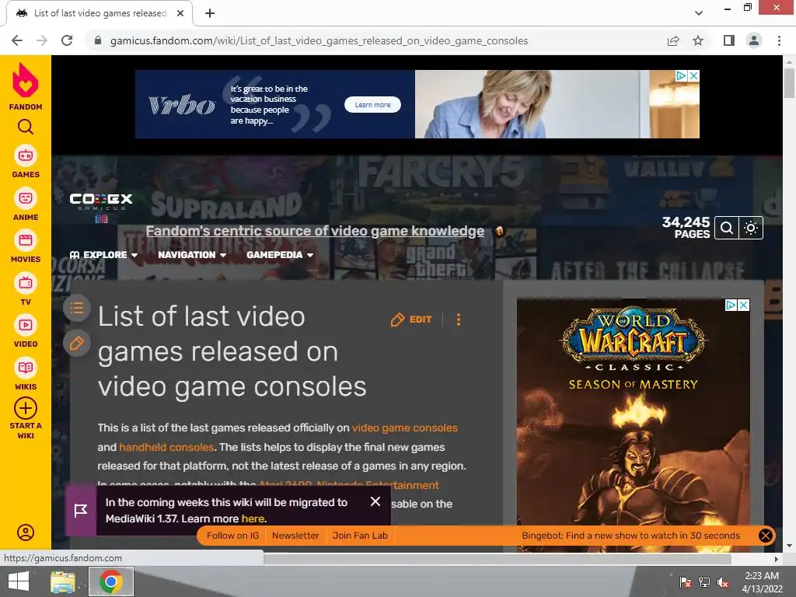Bookmark this page with star icon
Screen dimensions: 796x597
coord(698,40)
